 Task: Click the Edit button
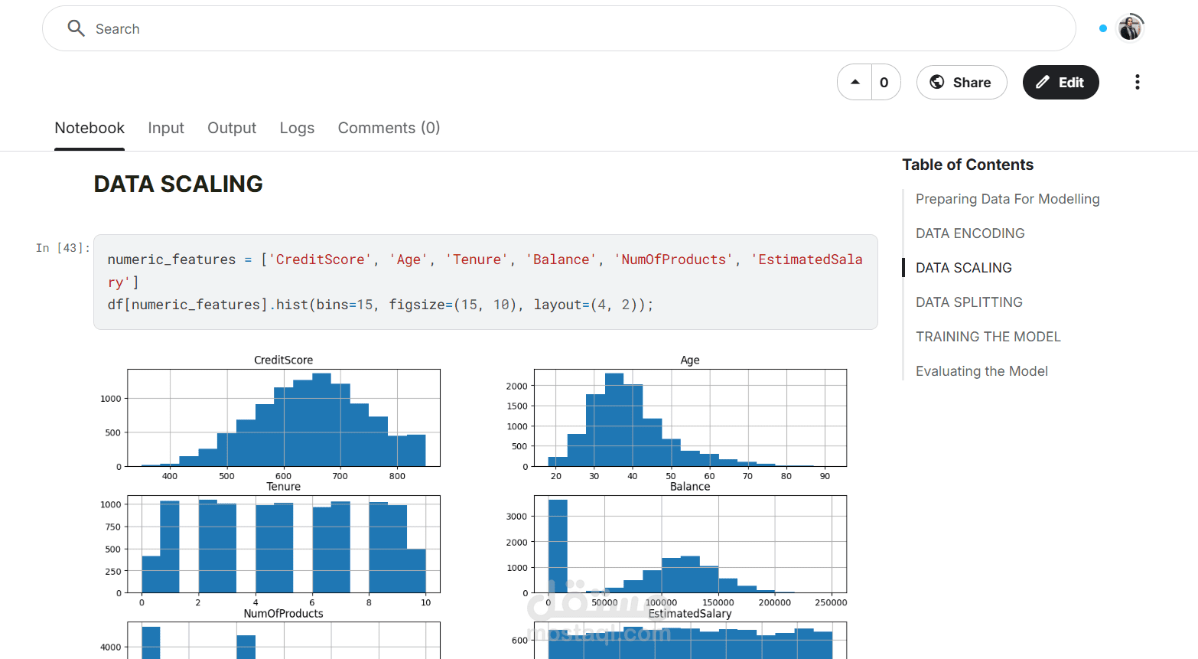[1060, 82]
